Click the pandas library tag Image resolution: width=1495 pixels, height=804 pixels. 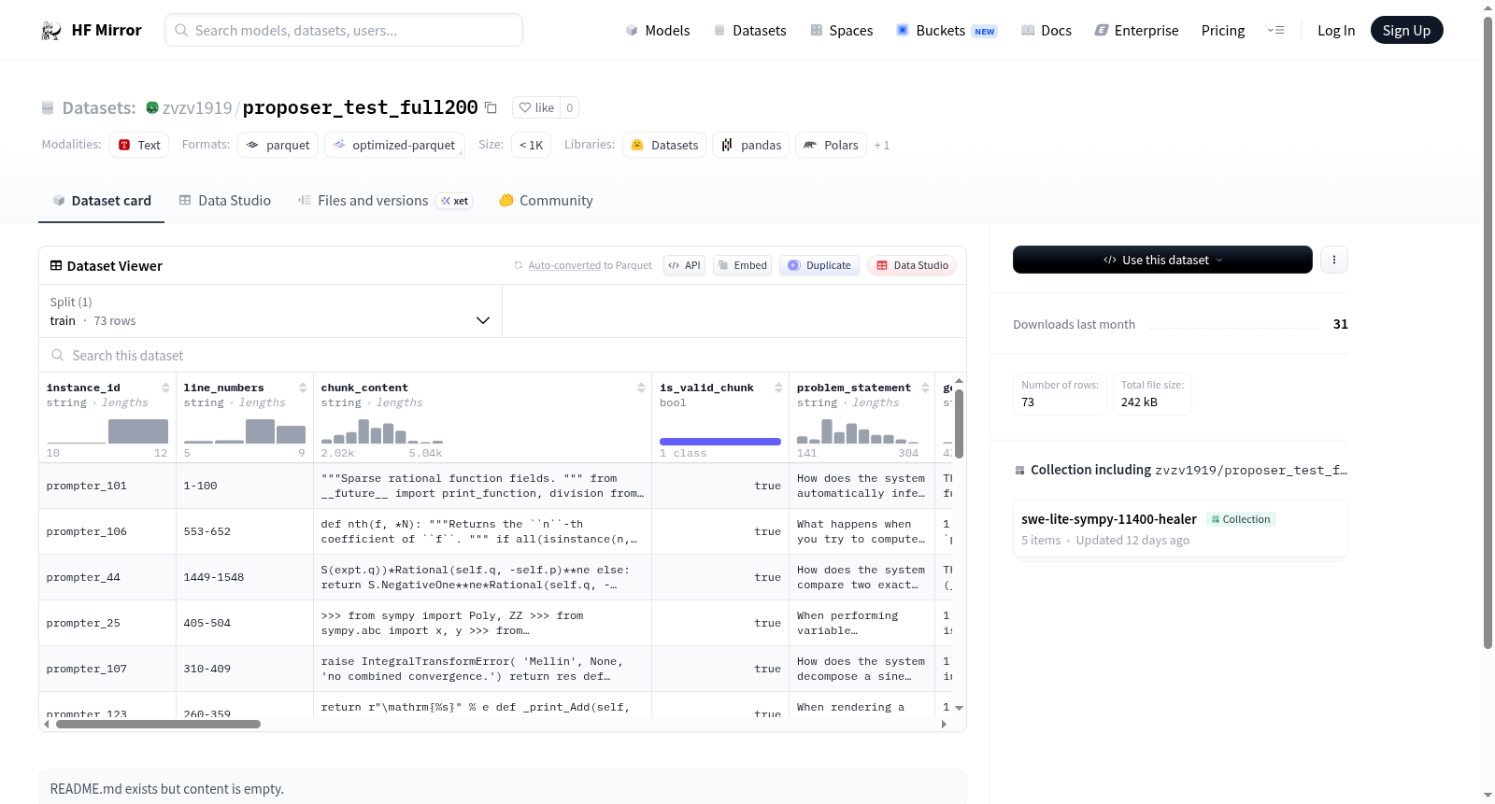click(x=751, y=145)
